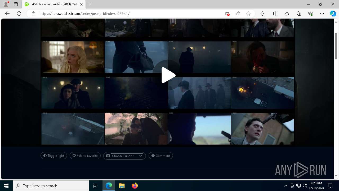
Task: Play the Peaky Blinders video
Action: tap(168, 75)
